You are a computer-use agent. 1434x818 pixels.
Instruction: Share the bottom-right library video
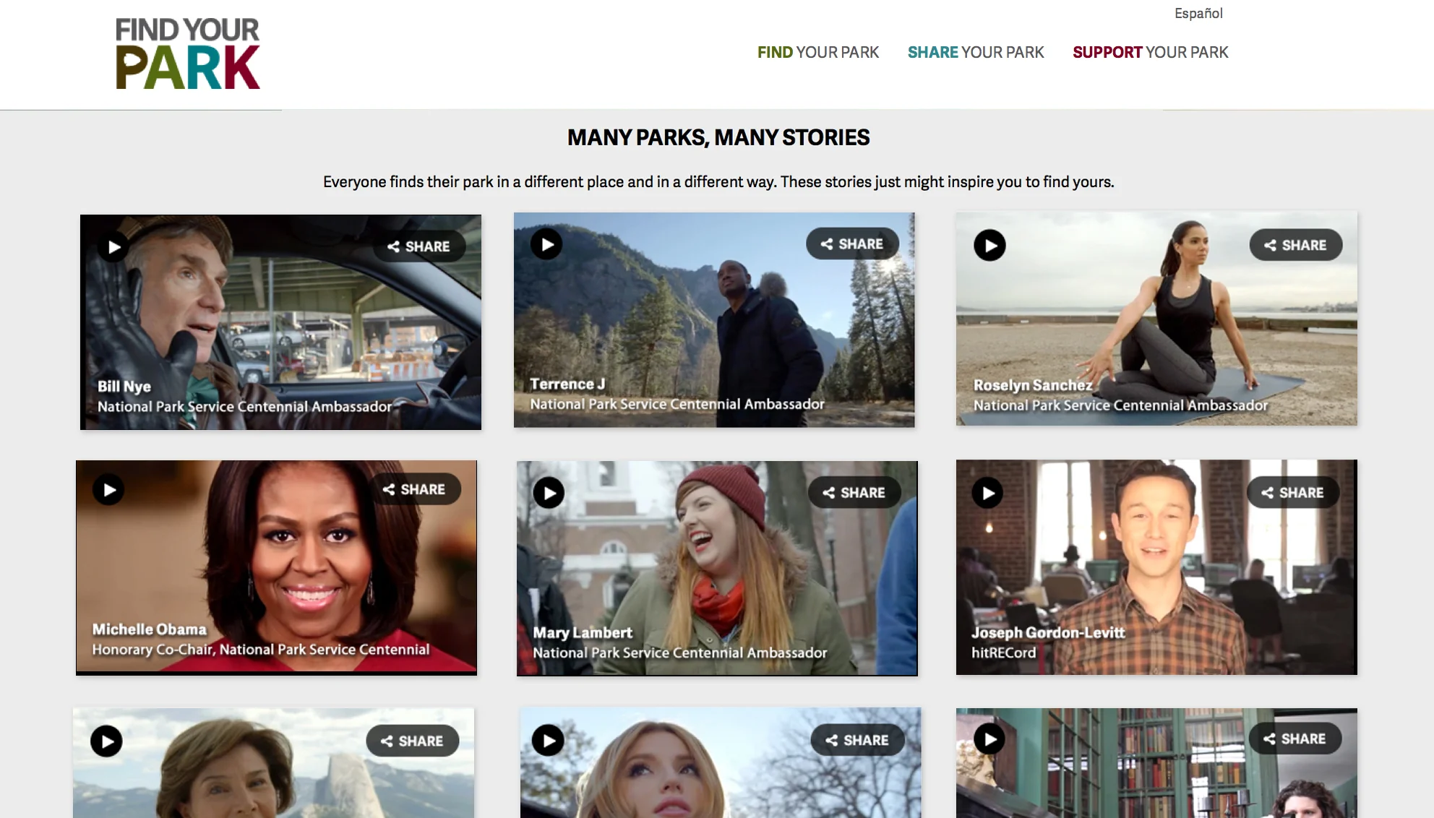1295,739
